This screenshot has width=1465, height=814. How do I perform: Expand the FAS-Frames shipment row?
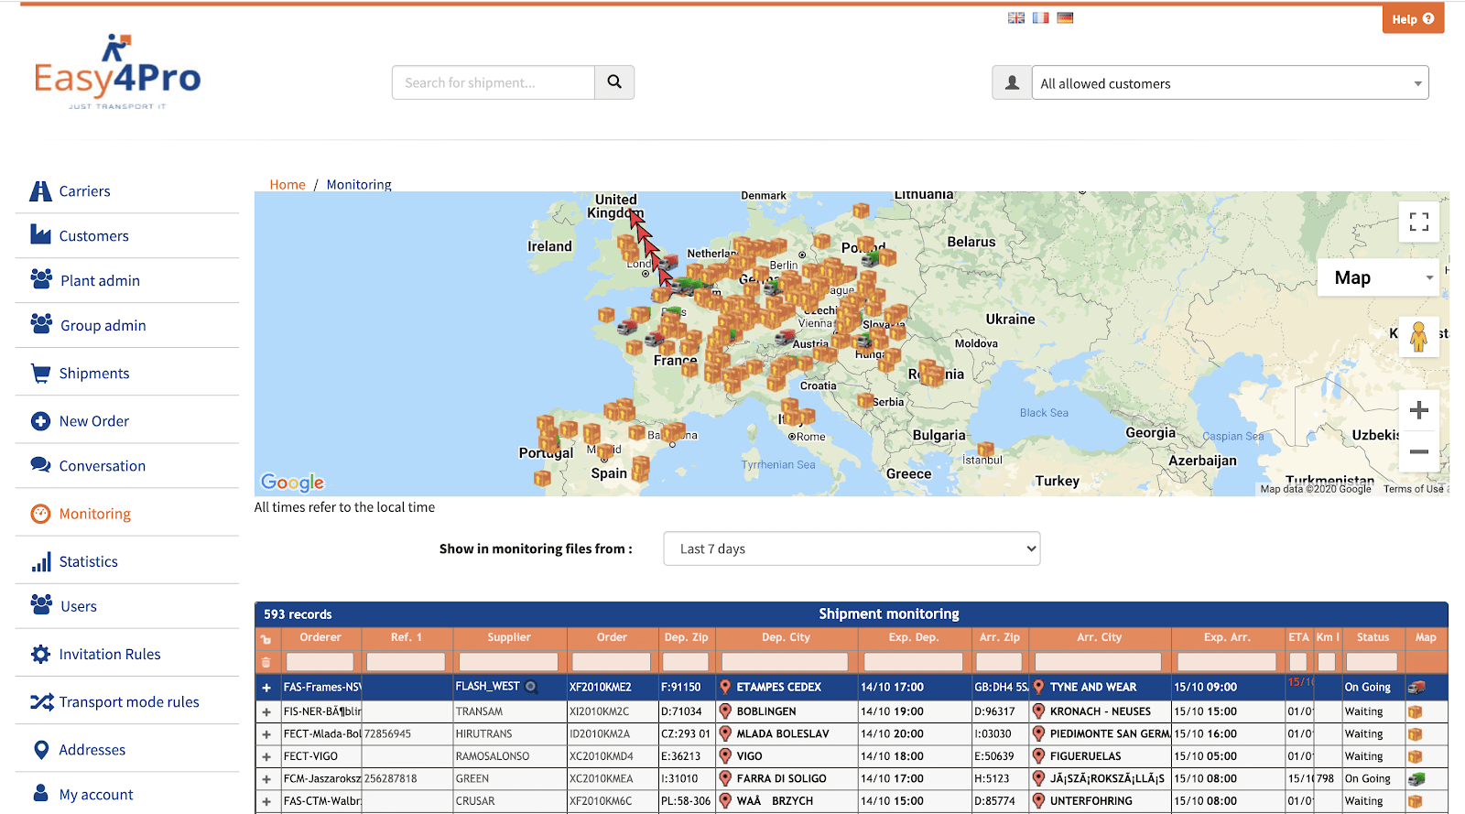(x=266, y=688)
